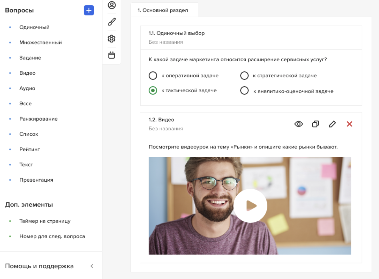Click Без названия under 1.1. Одиночный выбор
379x279 pixels.
tap(166, 42)
